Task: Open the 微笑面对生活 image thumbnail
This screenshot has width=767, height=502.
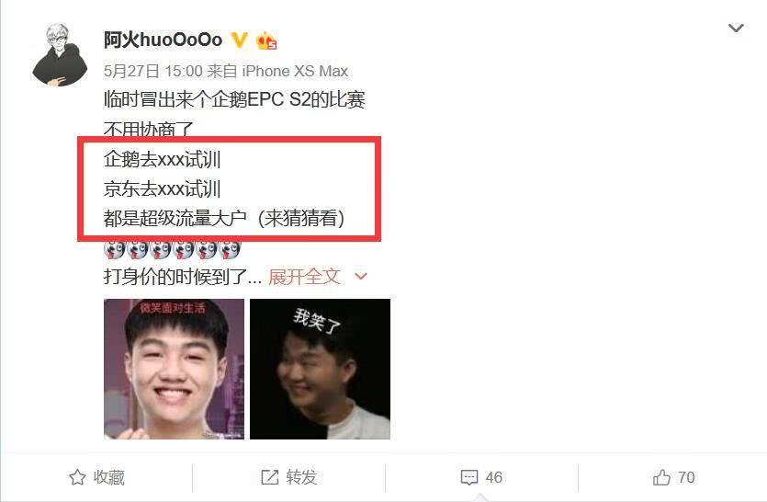Action: coord(174,369)
